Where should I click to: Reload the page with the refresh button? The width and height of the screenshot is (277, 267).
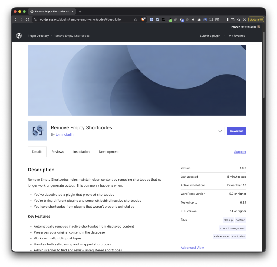(27, 19)
